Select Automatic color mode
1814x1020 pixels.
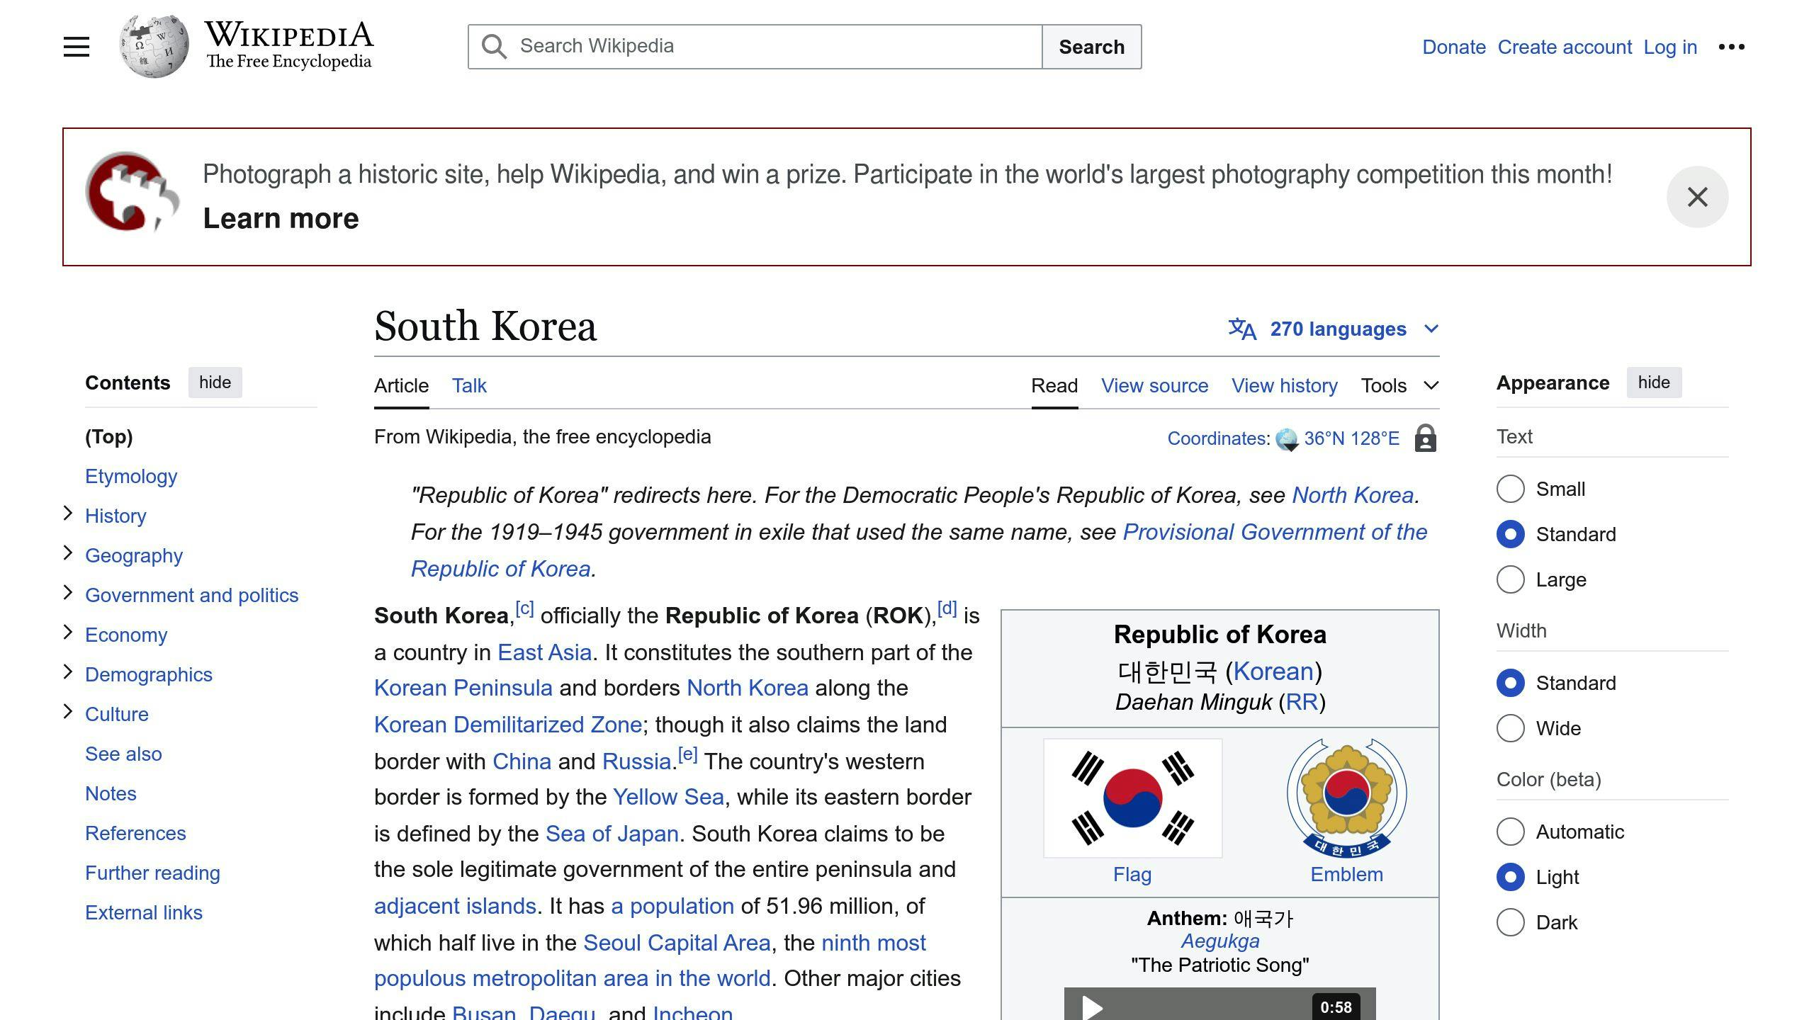coord(1510,832)
